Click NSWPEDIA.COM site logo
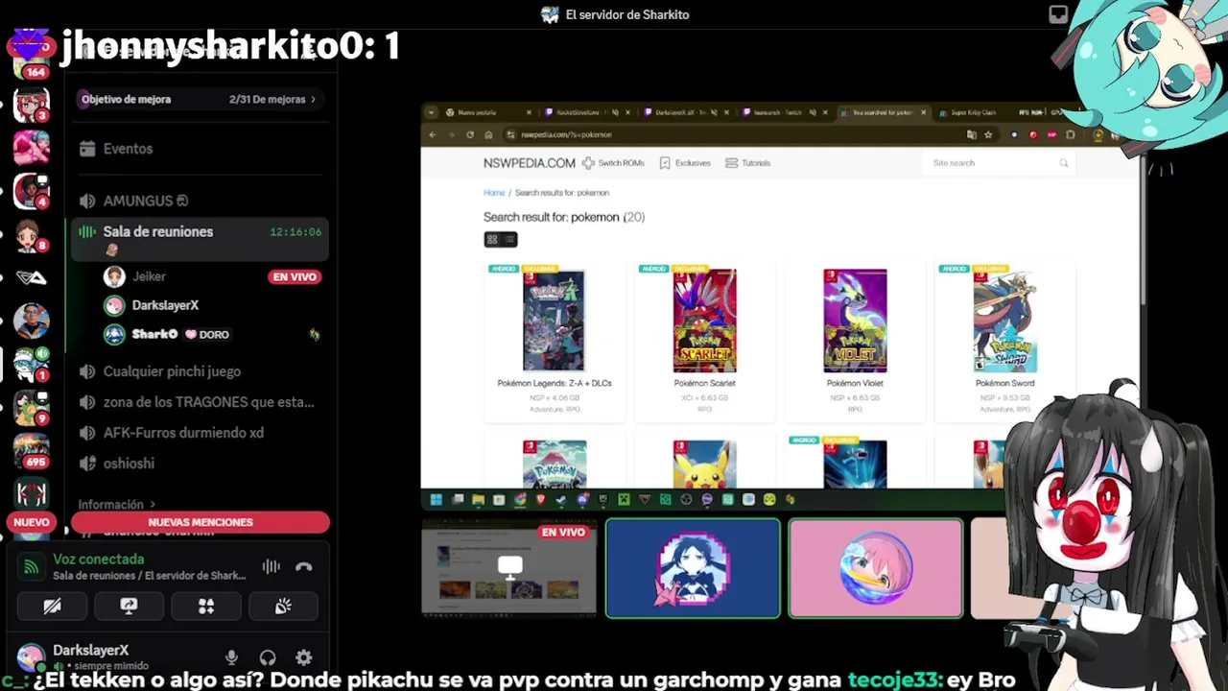Viewport: 1228px width, 691px height. pyautogui.click(x=530, y=163)
